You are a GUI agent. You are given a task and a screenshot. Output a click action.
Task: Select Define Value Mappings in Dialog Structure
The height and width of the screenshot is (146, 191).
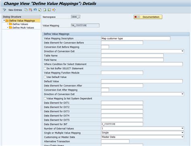pos(22,21)
